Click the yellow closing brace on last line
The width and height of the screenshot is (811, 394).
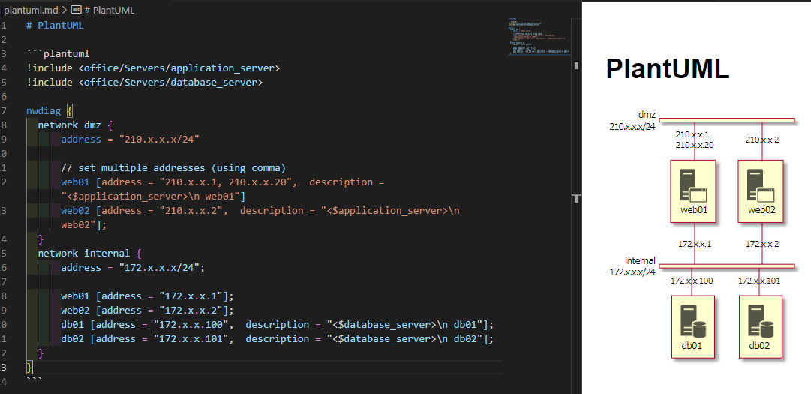click(29, 368)
